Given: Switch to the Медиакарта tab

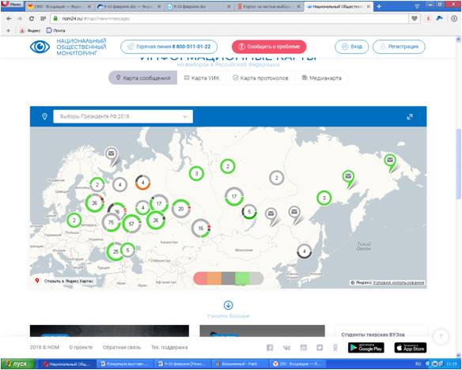Looking at the screenshot, I should point(321,78).
